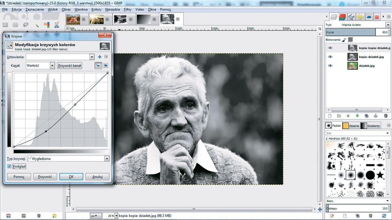The height and width of the screenshot is (220, 392).
Task: Open the Undo History dock tab
Action: [360, 17]
